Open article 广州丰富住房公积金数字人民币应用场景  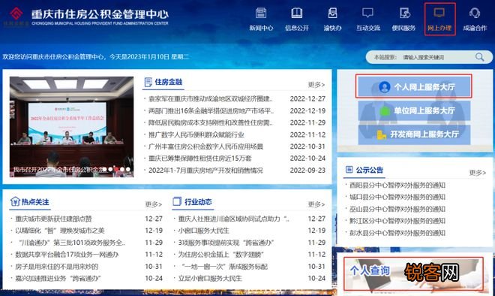pos(205,146)
